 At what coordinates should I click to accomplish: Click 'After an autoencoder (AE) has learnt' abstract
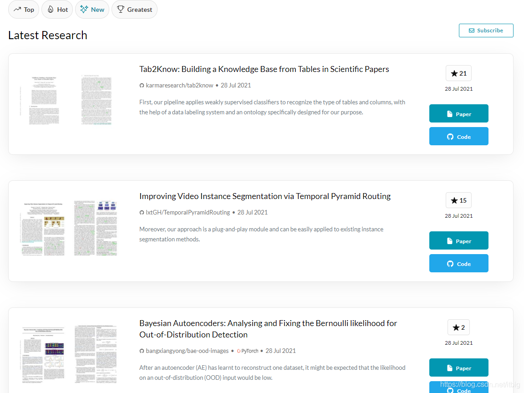[x=272, y=373]
